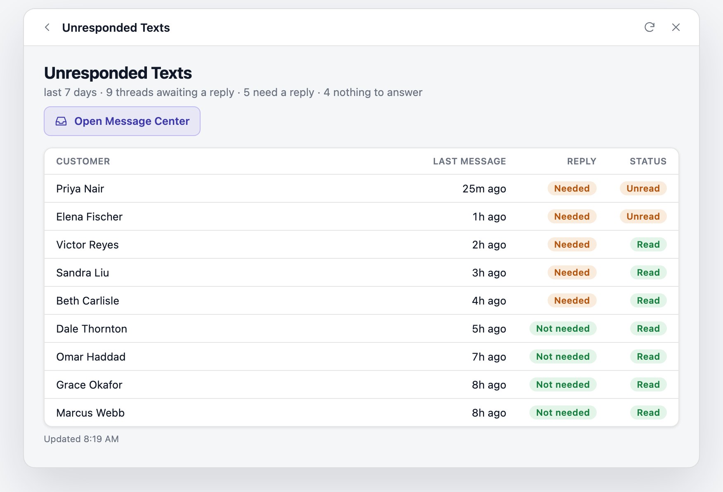Select the Priya Nair row name
The image size is (723, 492).
pyautogui.click(x=80, y=189)
